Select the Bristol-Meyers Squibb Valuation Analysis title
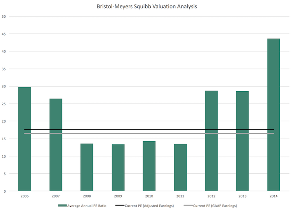This screenshot has width=293, height=210. 146,7
